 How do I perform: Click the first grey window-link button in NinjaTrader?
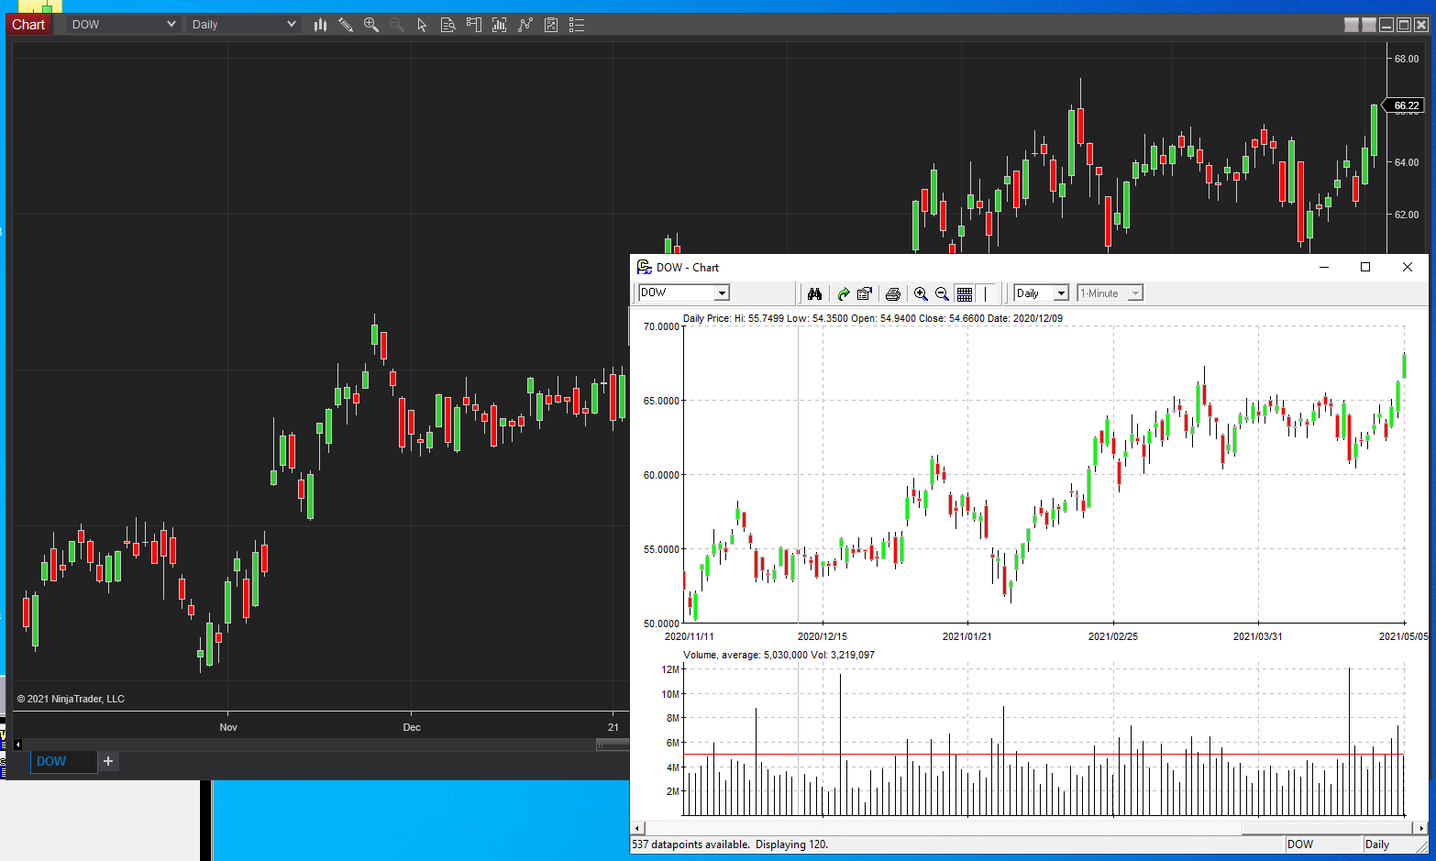pyautogui.click(x=1352, y=25)
